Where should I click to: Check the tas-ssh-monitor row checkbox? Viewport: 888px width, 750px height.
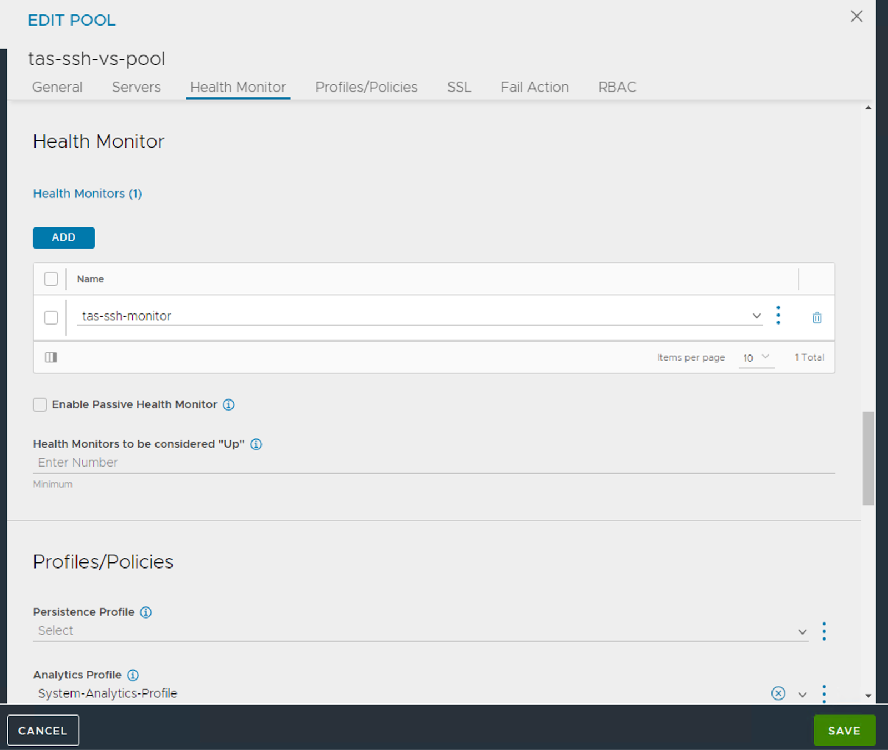pyautogui.click(x=51, y=317)
